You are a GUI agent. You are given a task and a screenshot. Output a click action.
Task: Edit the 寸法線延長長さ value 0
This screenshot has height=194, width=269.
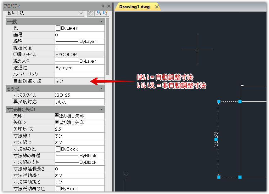coord(79,169)
